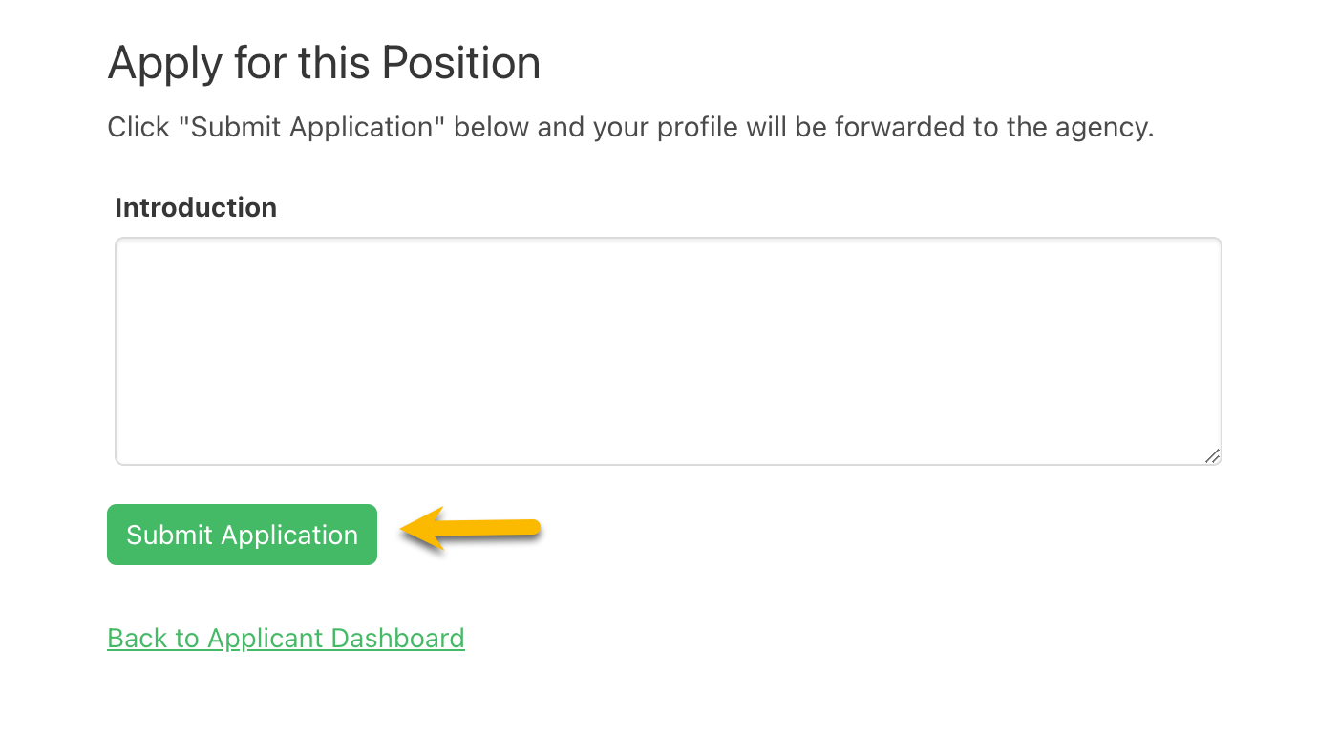Follow the green underlined dashboard link

point(286,638)
